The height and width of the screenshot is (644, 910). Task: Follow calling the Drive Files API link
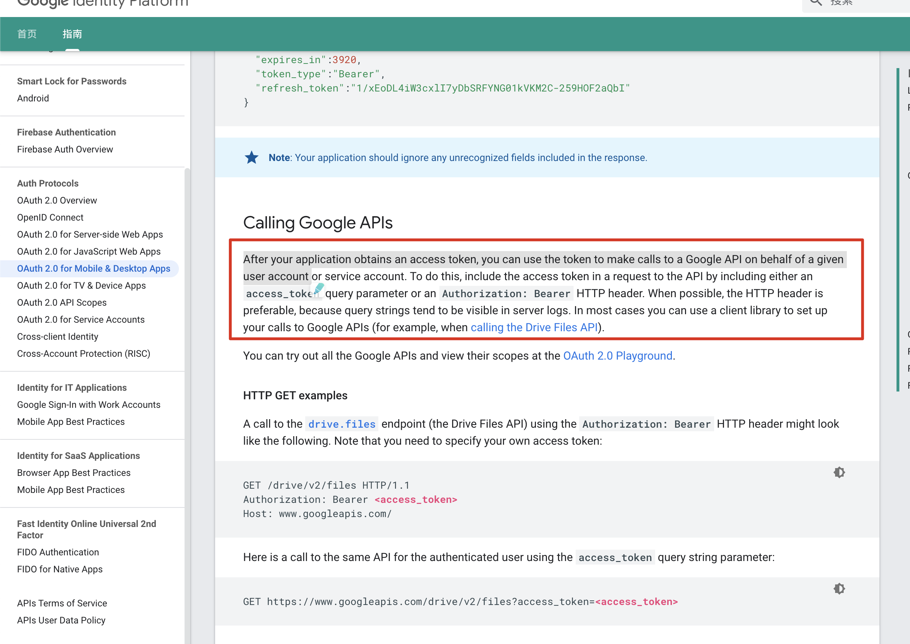pos(534,328)
